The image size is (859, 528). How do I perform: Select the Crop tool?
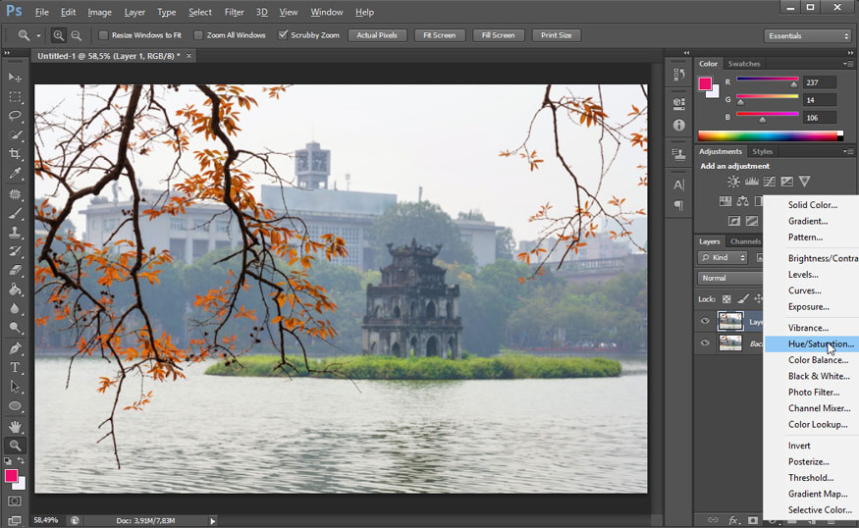click(x=15, y=154)
